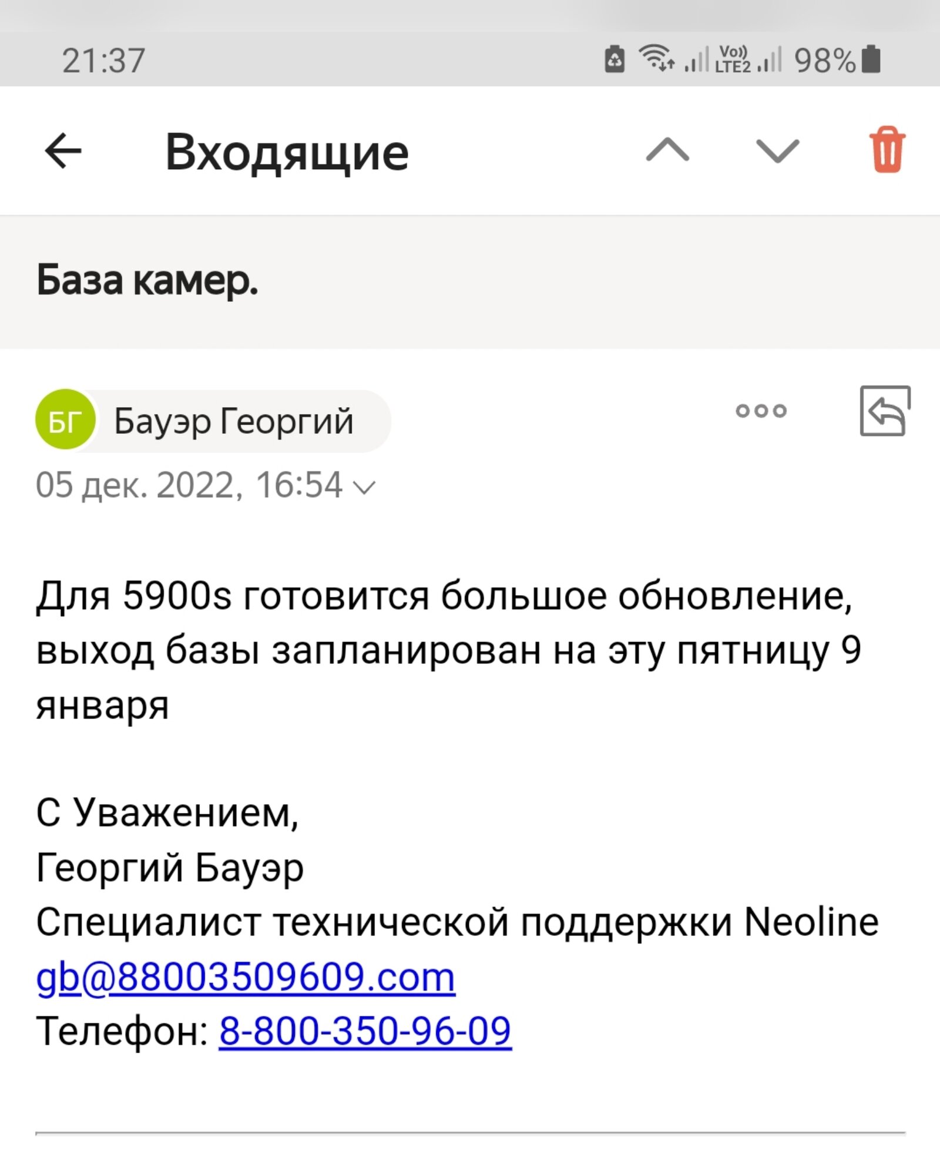This screenshot has width=940, height=1175.
Task: Go to the next email with down arrow
Action: pyautogui.click(x=777, y=150)
